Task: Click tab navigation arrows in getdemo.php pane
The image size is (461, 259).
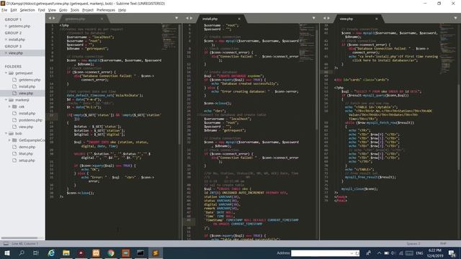Action: [52, 18]
